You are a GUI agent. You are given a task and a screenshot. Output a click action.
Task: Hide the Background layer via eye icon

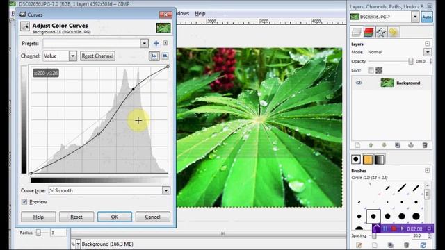click(x=359, y=83)
